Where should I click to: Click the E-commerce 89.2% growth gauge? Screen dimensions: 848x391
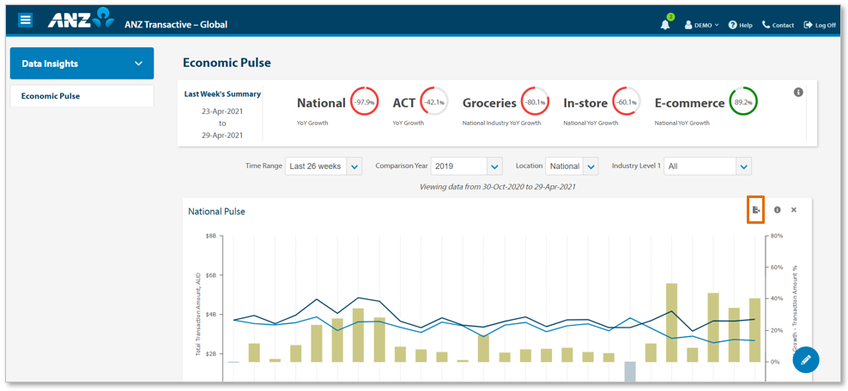coord(742,102)
